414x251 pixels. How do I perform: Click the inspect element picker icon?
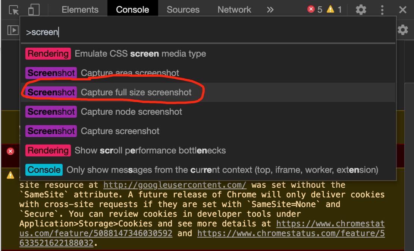coord(14,10)
